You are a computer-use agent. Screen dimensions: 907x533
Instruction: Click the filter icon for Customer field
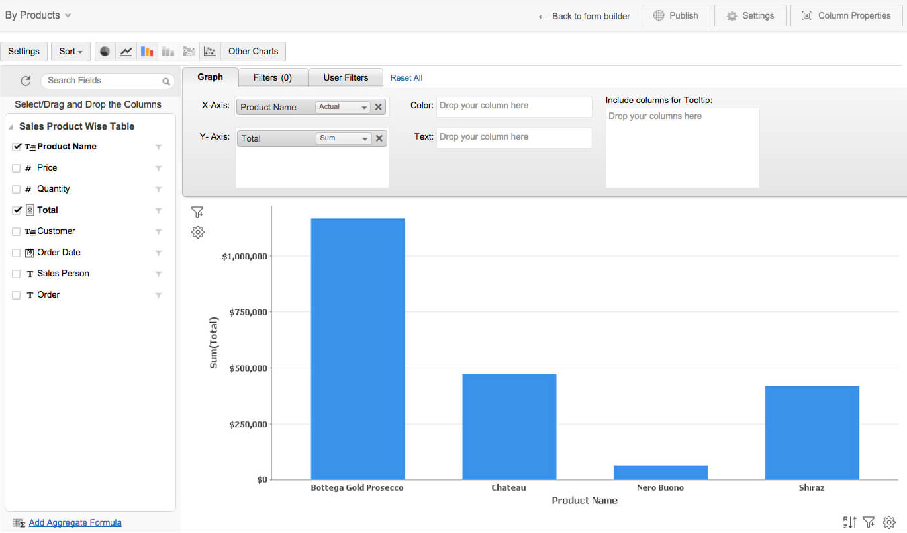[x=158, y=232]
